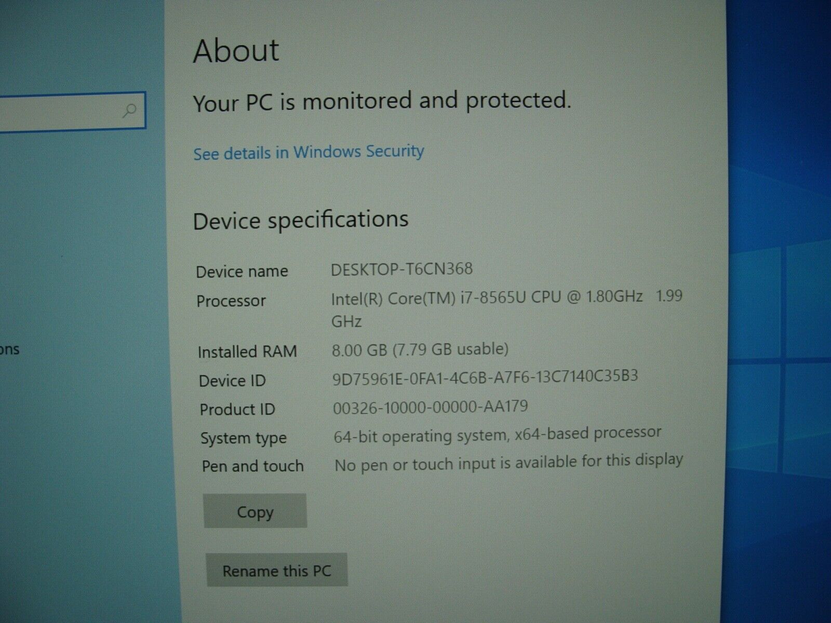
Task: Select the Device ID value 9D75961E
Action: tap(485, 377)
